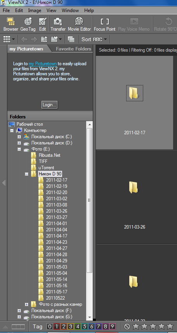The height and width of the screenshot is (333, 177).
Task: Go forward to next folder
Action: coord(34,39)
